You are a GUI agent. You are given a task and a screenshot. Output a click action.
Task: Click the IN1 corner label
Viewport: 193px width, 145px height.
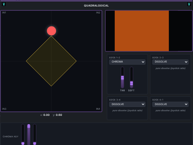(x=4, y=13)
